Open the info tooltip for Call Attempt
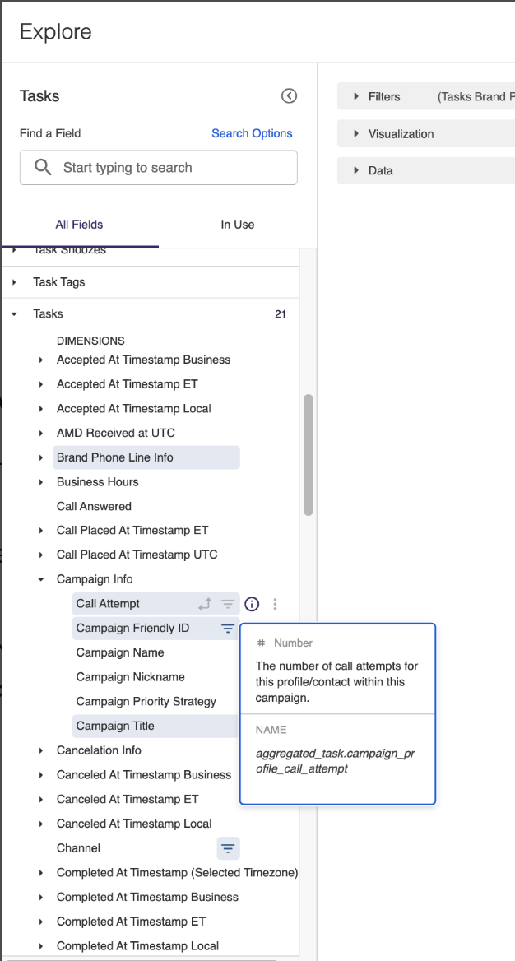515x961 pixels. pos(252,603)
